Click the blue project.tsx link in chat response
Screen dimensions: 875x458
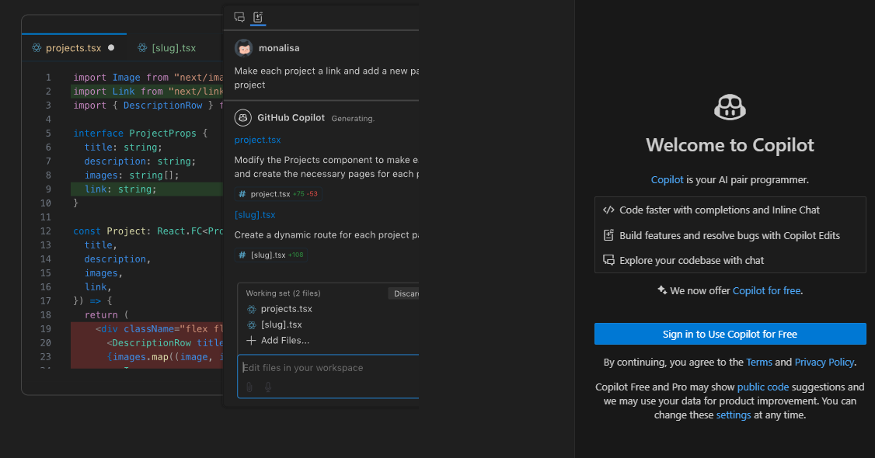257,140
